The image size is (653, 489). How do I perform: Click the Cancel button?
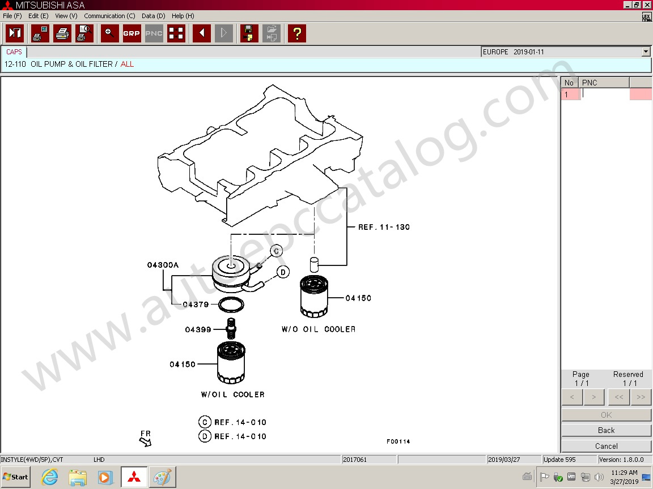pyautogui.click(x=607, y=446)
